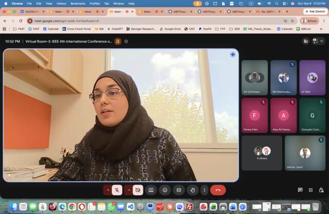Viewport: 329px width, 214px height.
Task: Reload the Meet page
Action: tap(21, 21)
